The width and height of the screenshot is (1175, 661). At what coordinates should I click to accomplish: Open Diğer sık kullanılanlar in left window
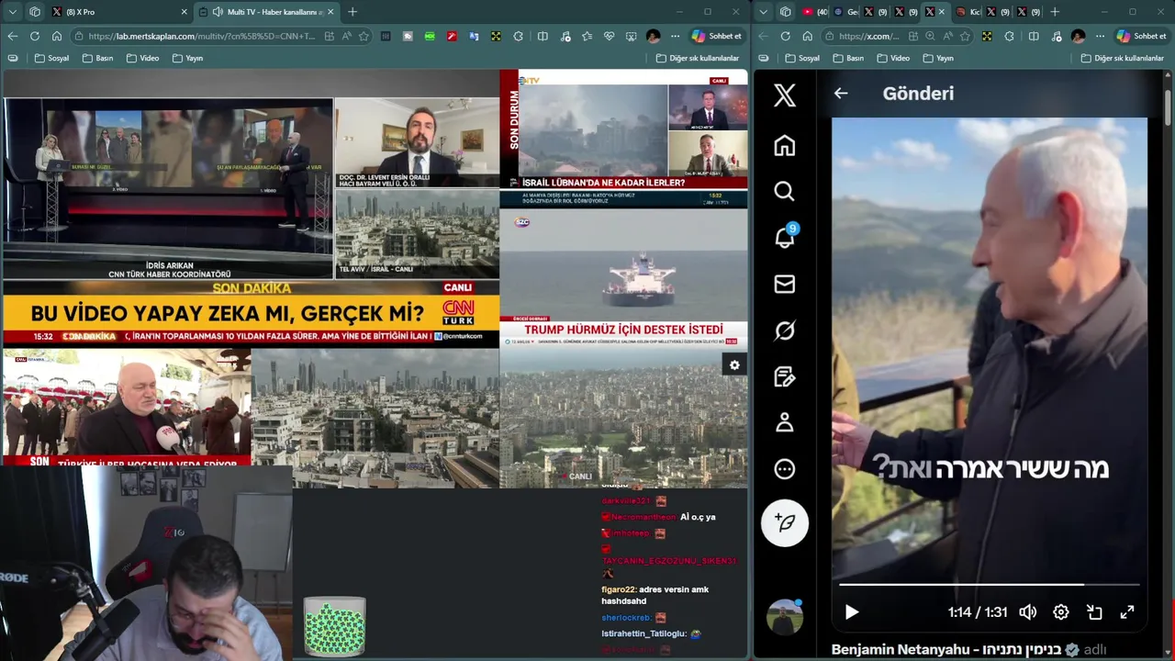tap(698, 58)
